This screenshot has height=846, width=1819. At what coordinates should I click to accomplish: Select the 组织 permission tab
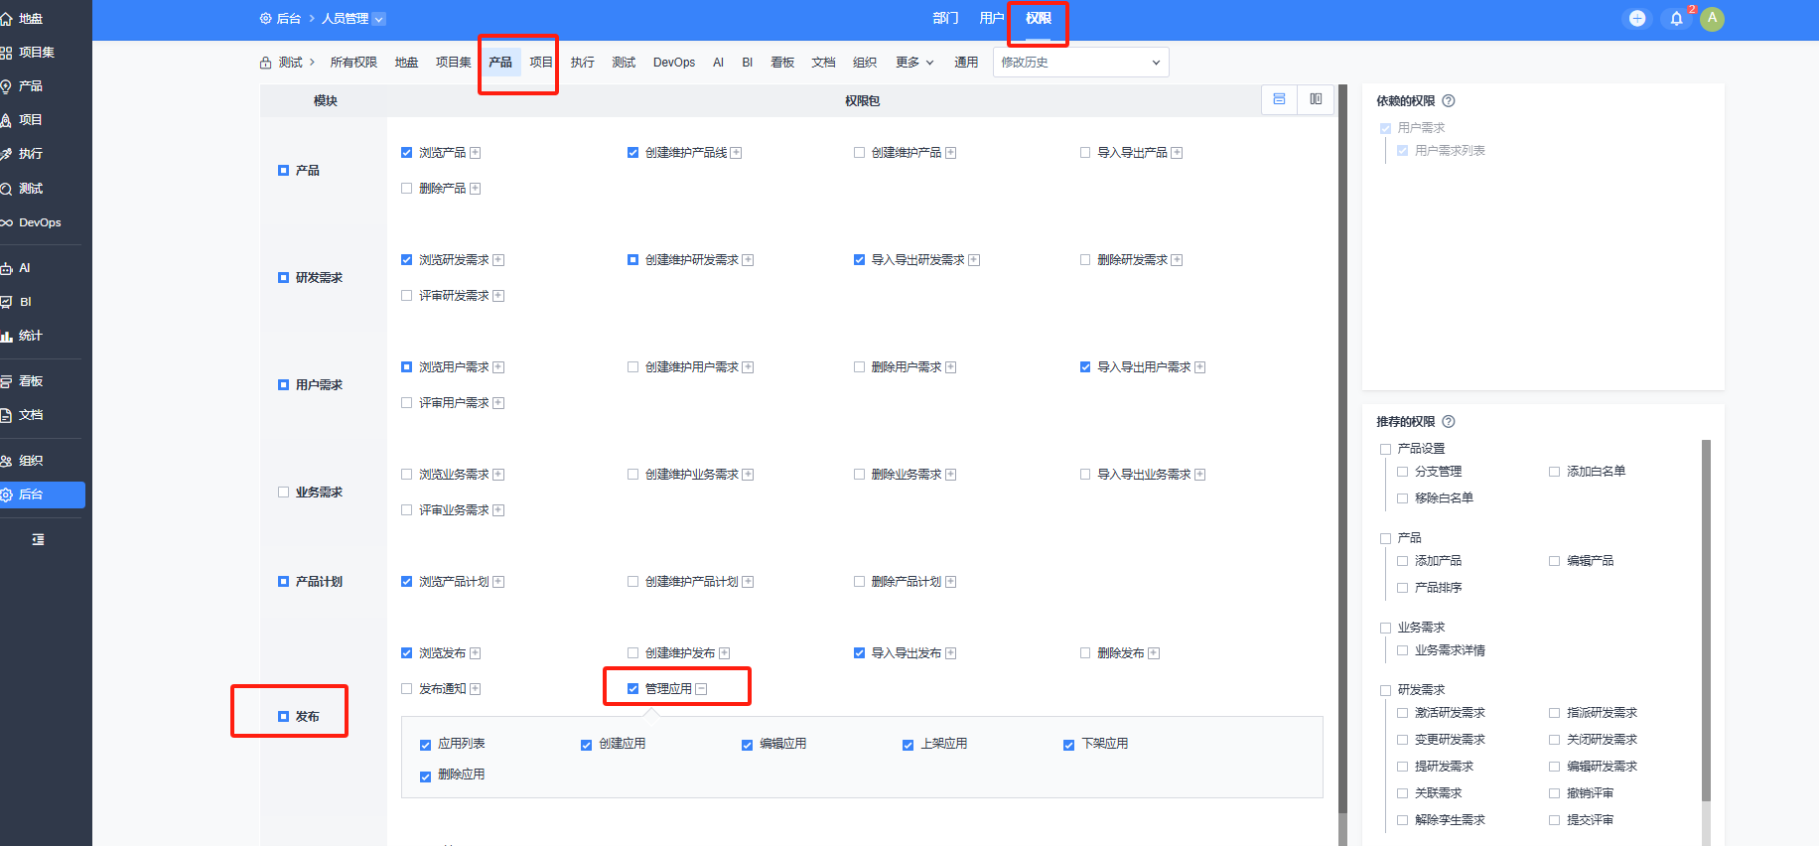pyautogui.click(x=864, y=62)
